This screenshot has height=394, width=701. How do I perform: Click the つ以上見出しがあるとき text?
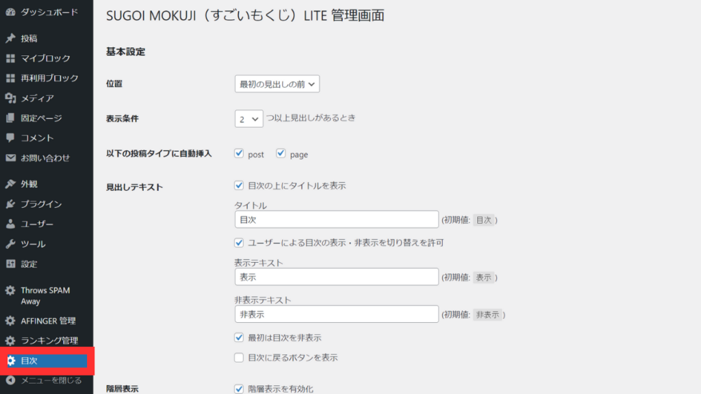coord(311,118)
